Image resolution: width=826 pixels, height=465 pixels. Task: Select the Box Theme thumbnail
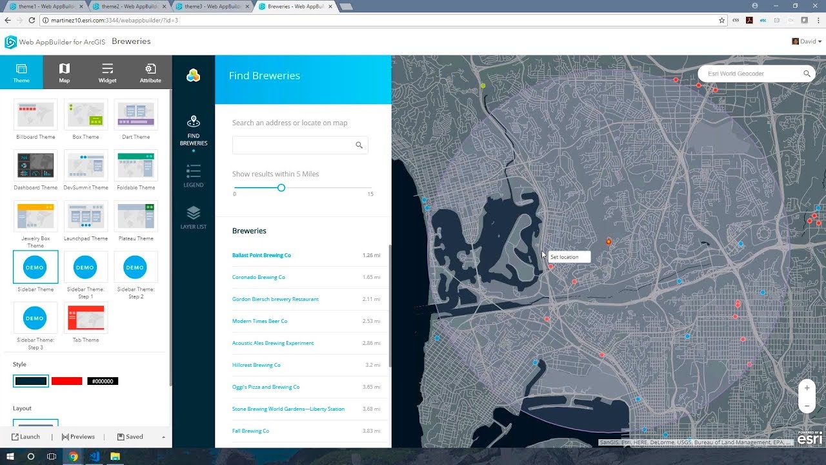click(x=86, y=115)
